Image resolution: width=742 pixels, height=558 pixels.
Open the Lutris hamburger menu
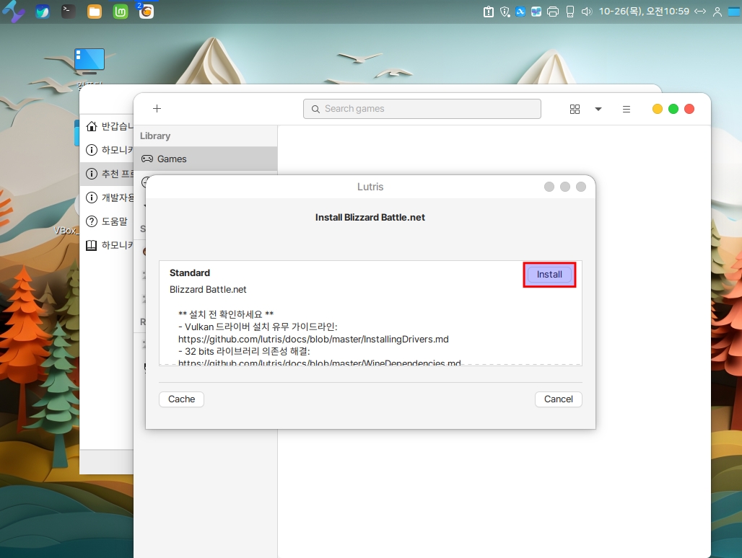[627, 109]
